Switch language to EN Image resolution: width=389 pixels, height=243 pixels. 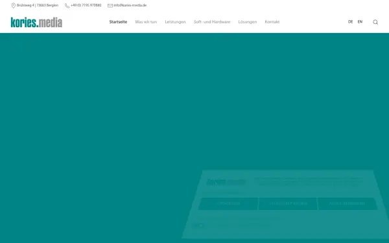(360, 22)
